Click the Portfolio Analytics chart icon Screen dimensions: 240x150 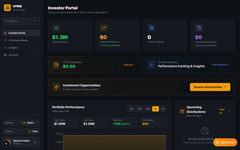pos(151,64)
